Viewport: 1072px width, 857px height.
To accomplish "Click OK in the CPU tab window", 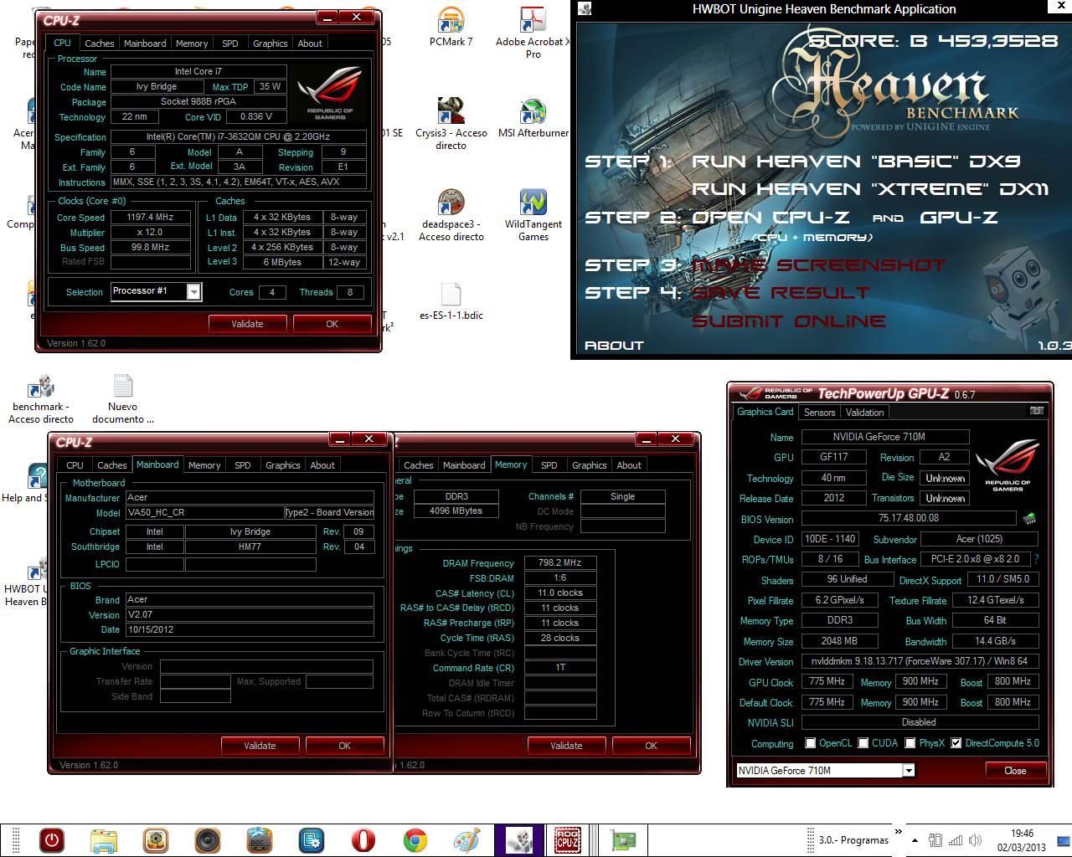I will [332, 324].
